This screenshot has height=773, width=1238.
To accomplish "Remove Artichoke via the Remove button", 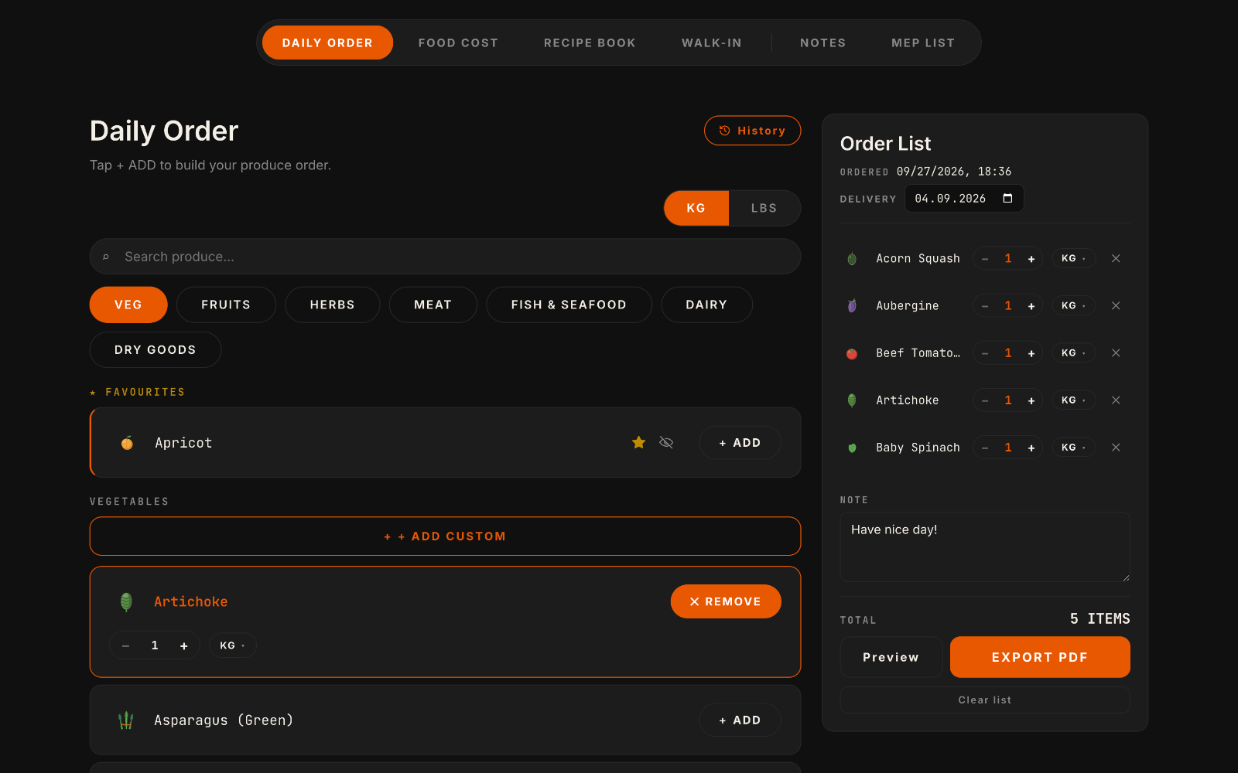I will (726, 601).
